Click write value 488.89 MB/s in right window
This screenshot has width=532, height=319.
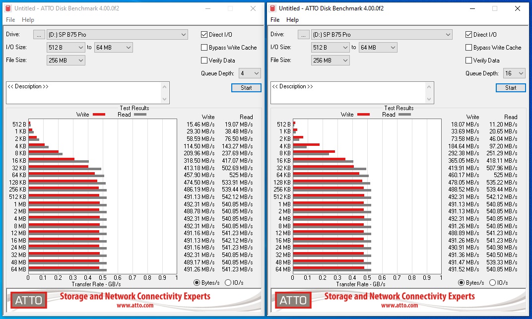(464, 233)
